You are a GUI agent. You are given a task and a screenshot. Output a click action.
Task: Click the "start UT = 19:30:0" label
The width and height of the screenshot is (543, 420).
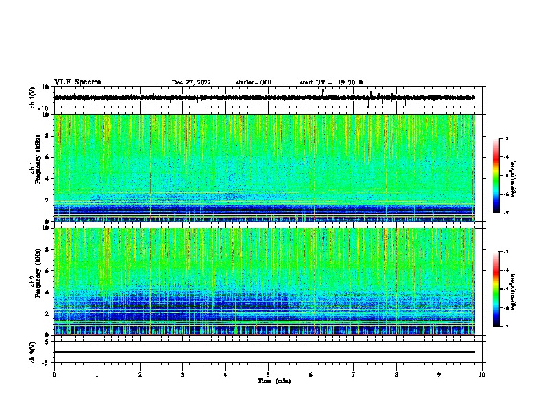point(331,82)
